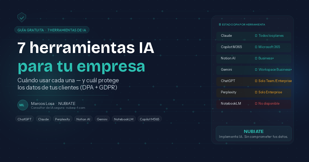The width and height of the screenshot is (309, 162).
Task: Select the status icon on the Business+ row
Action: [x=256, y=58]
